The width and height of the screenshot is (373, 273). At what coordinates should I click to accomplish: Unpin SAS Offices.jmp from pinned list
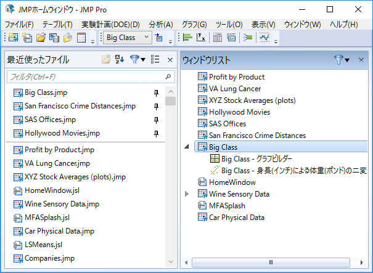(156, 120)
